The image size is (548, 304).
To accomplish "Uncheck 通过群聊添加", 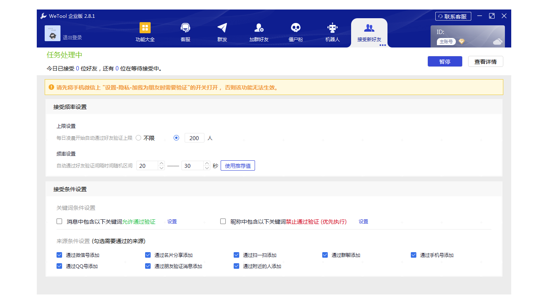I will (x=325, y=255).
